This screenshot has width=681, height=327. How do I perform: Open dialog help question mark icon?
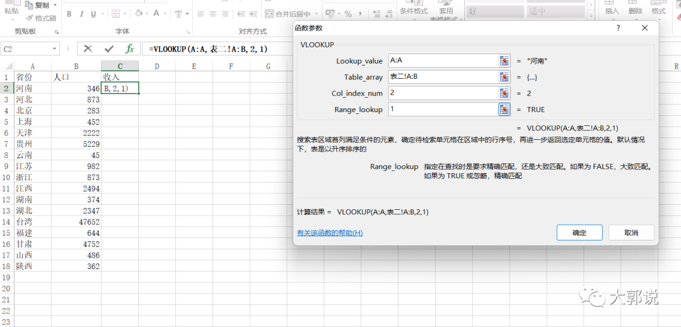[618, 28]
